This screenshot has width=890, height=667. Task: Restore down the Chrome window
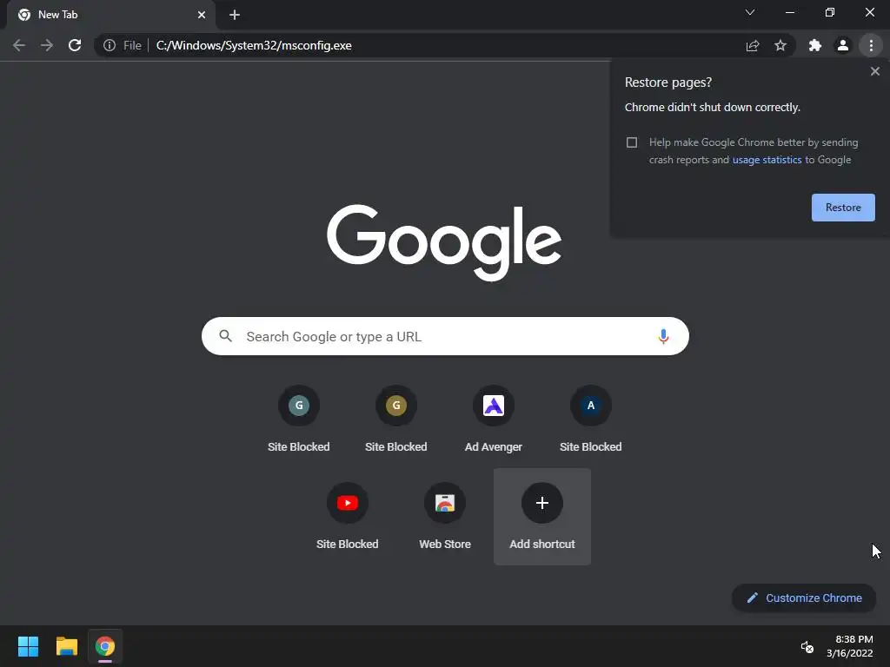(830, 12)
